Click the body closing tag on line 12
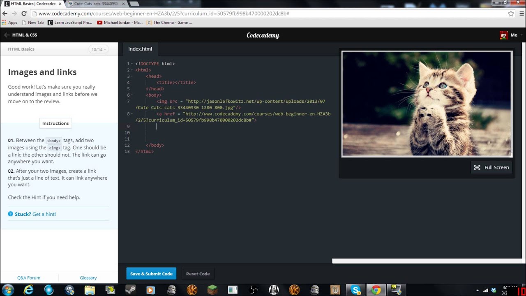 pyautogui.click(x=155, y=145)
